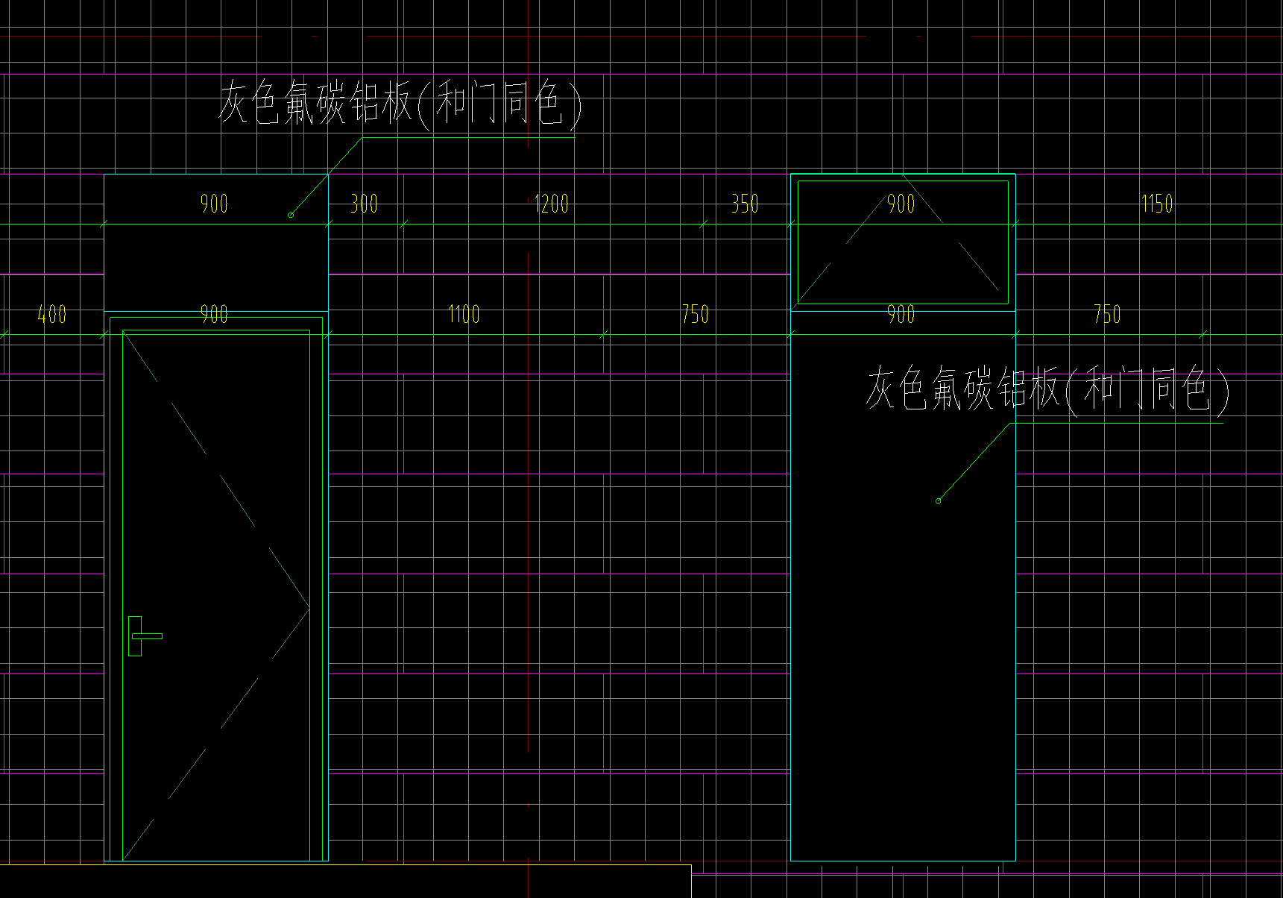Click the circular leader marker below the top annotation
The height and width of the screenshot is (898, 1283).
(x=291, y=214)
